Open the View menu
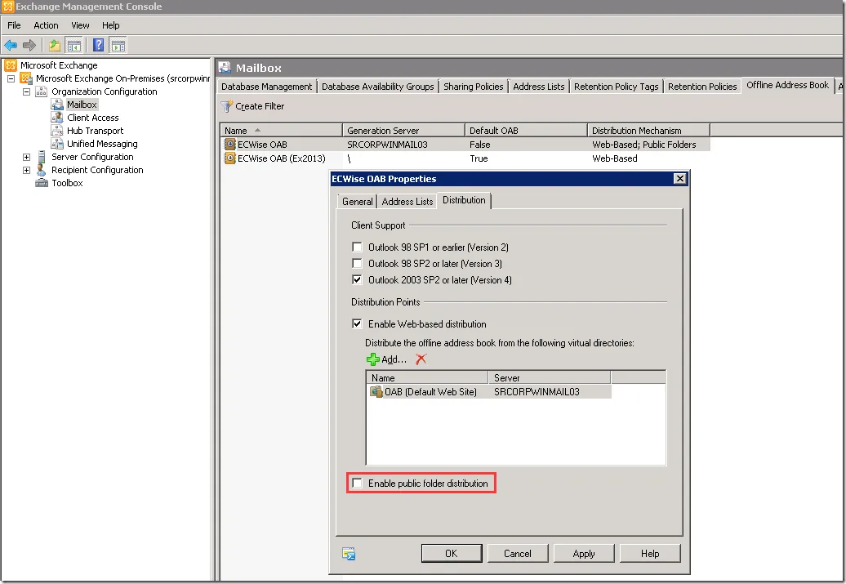Image resolution: width=846 pixels, height=584 pixels. tap(80, 25)
